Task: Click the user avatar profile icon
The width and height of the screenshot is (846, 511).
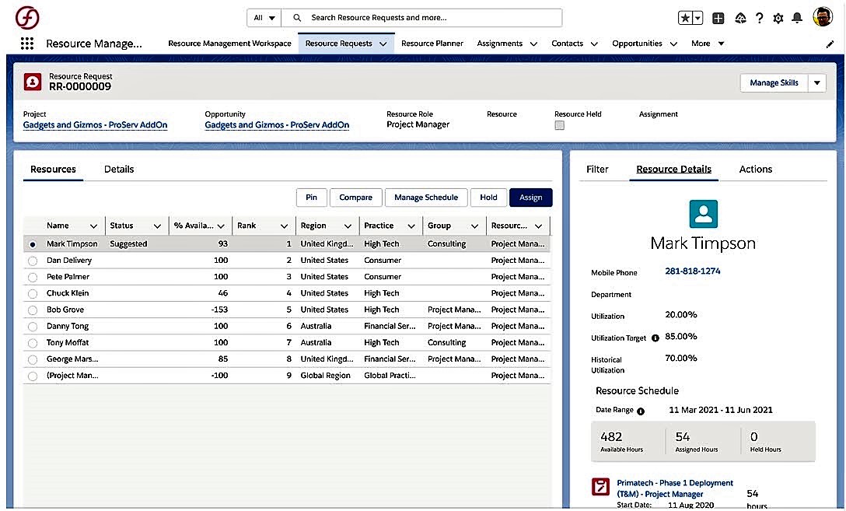Action: click(x=823, y=17)
